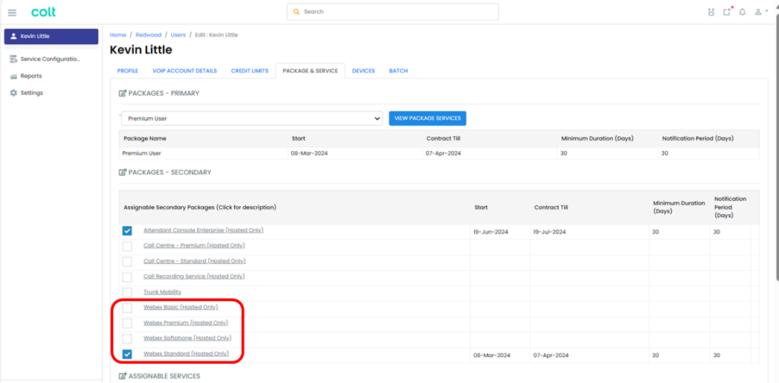The image size is (779, 383).
Task: Click the edit icon beside Packages - Secondary
Action: click(x=122, y=173)
